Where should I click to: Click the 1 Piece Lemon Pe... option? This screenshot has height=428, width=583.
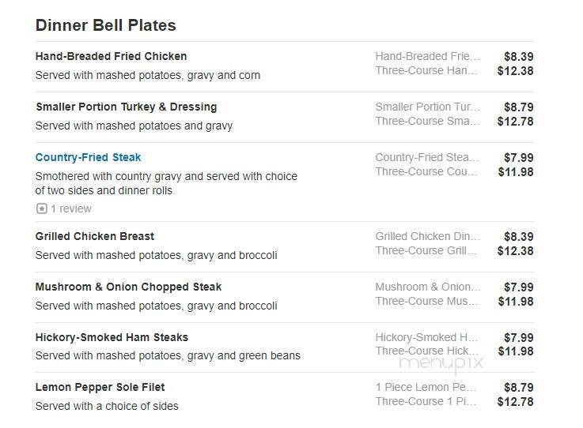point(426,387)
